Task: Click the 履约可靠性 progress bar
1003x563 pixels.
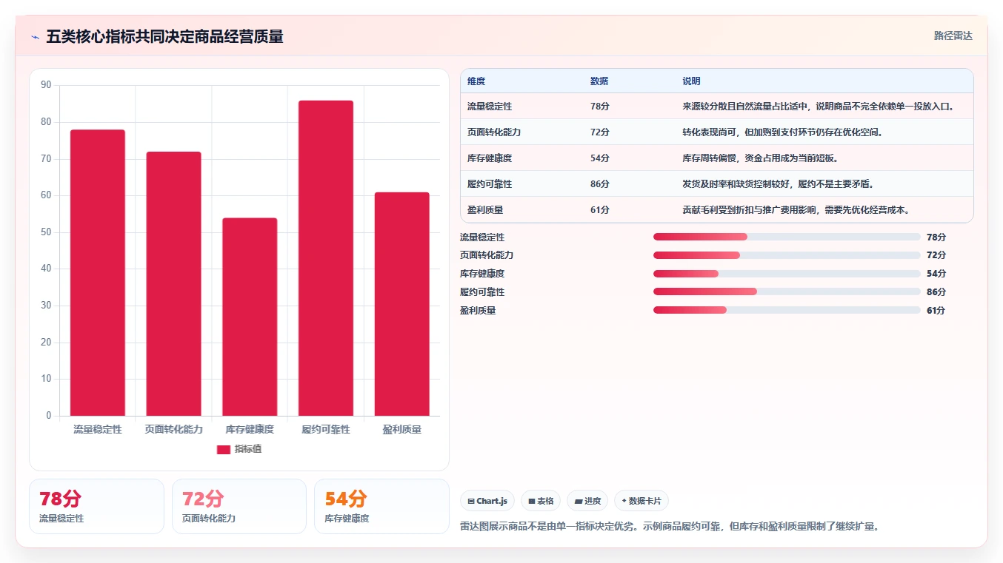Action: click(787, 291)
